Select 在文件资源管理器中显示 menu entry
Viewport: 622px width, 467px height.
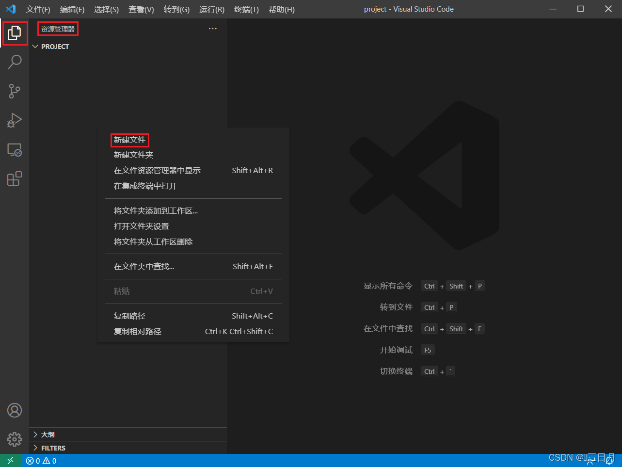[x=193, y=171]
